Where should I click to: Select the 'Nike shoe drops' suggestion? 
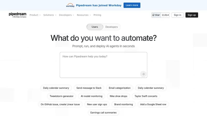coord(119,96)
